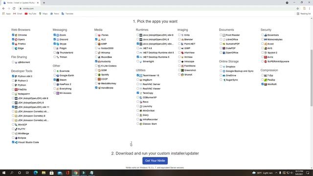Click the Classic Start label under Utilities

click(x=150, y=124)
